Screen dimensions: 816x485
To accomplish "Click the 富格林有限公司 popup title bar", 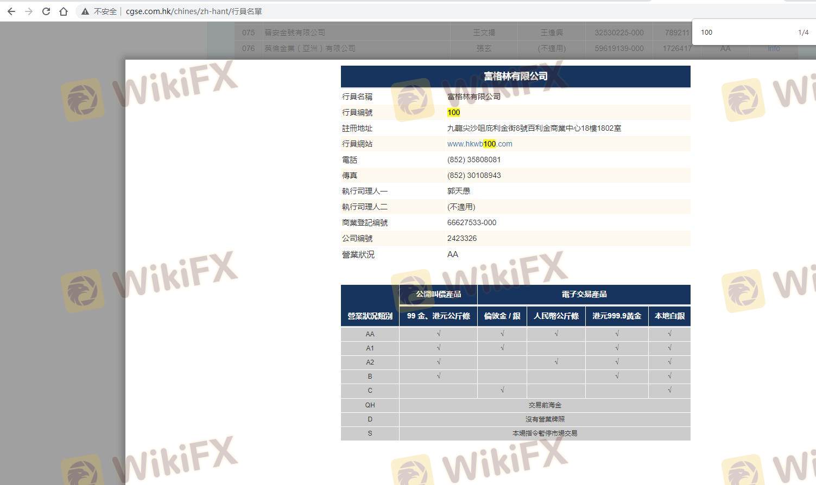I will pyautogui.click(x=515, y=76).
